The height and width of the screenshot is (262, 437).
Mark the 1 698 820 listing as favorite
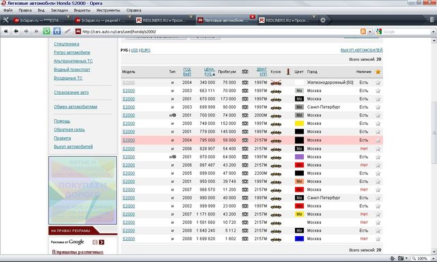click(378, 239)
